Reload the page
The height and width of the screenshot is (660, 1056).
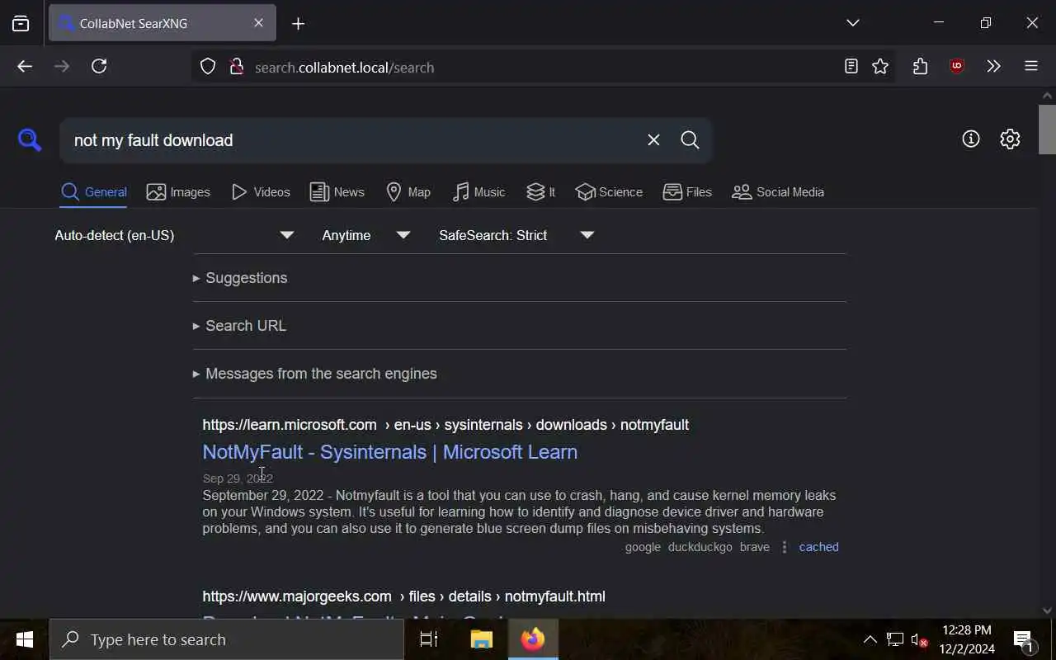(99, 67)
